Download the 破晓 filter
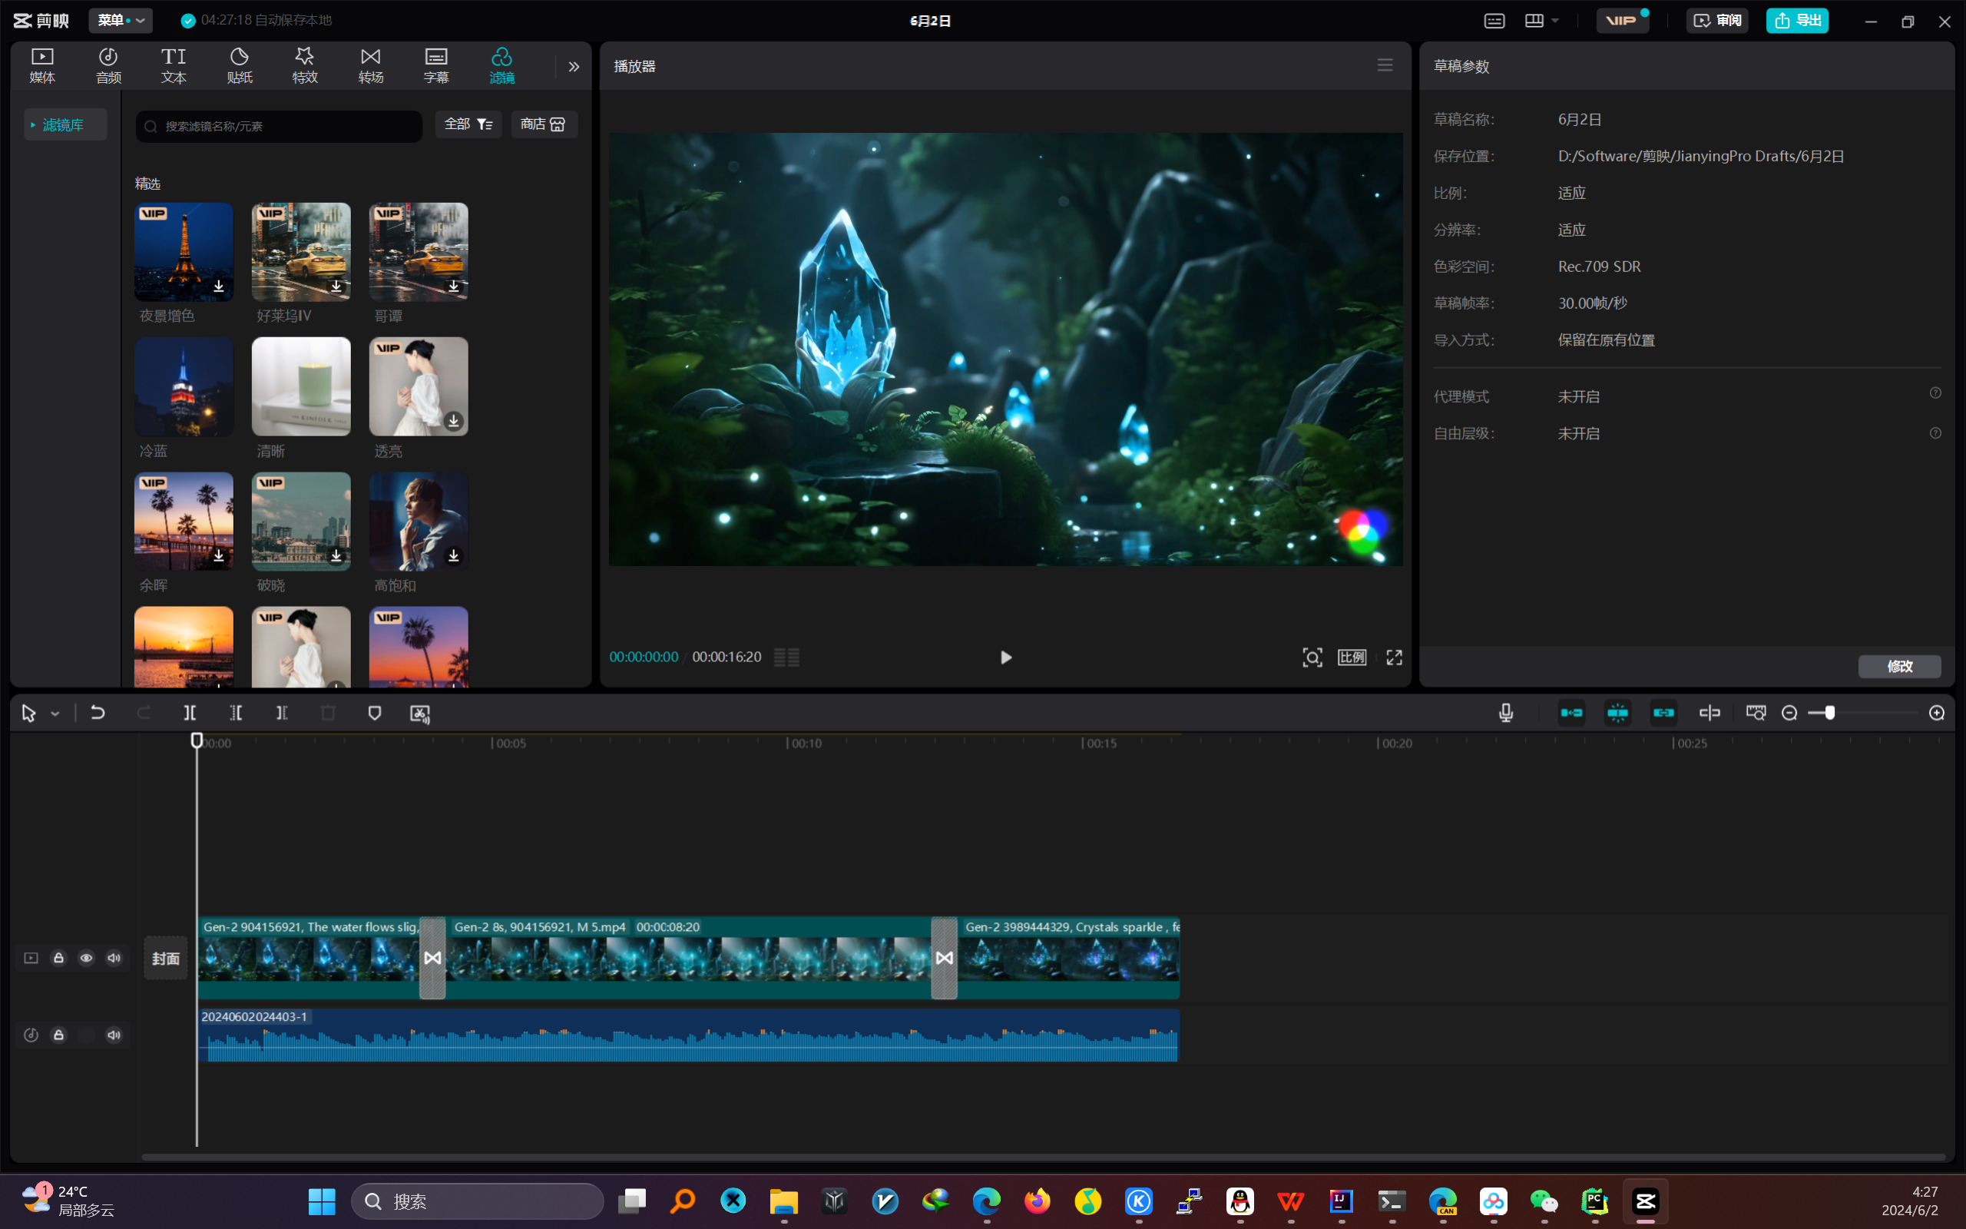The width and height of the screenshot is (1966, 1229). (x=336, y=555)
